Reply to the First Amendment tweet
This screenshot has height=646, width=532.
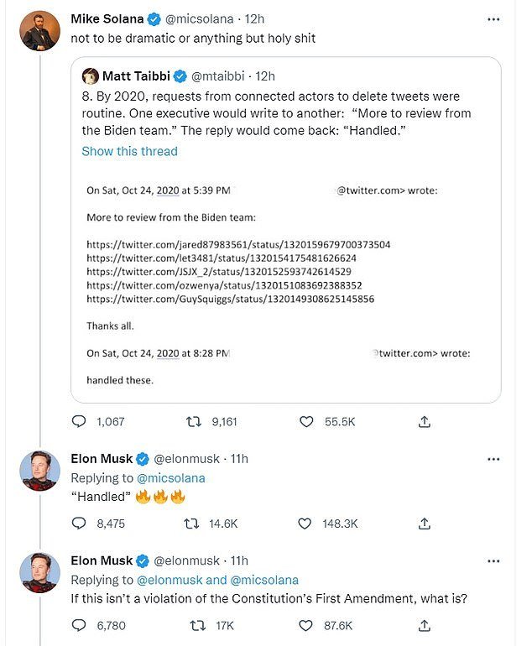tap(79, 625)
